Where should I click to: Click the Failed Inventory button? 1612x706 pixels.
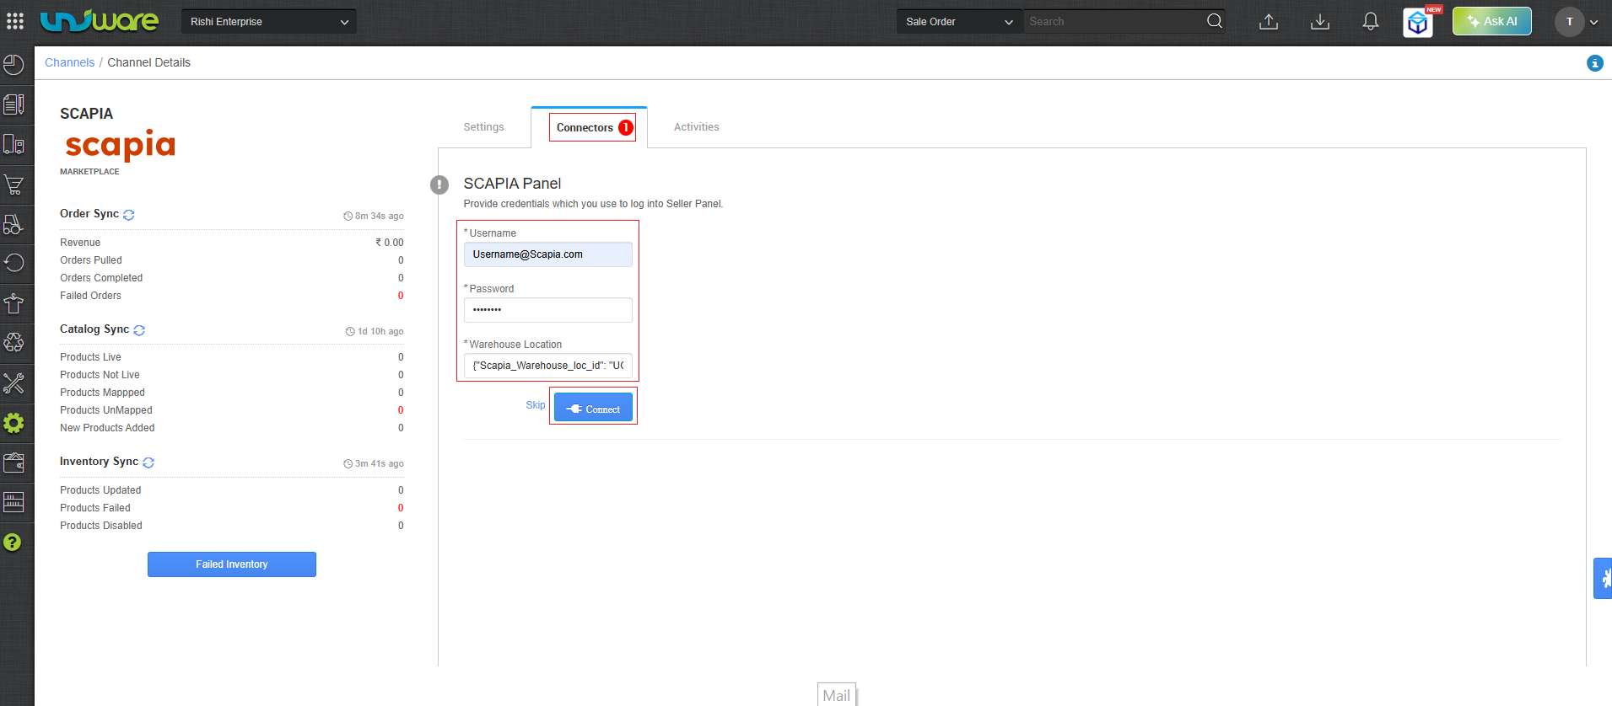[232, 564]
